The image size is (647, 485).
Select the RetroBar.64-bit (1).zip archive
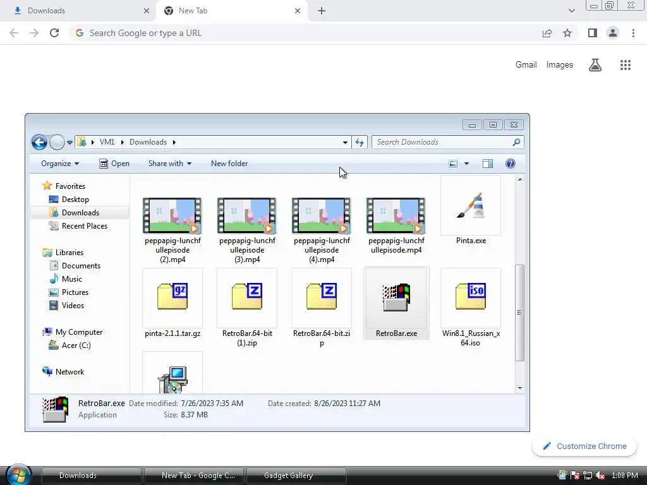click(247, 296)
